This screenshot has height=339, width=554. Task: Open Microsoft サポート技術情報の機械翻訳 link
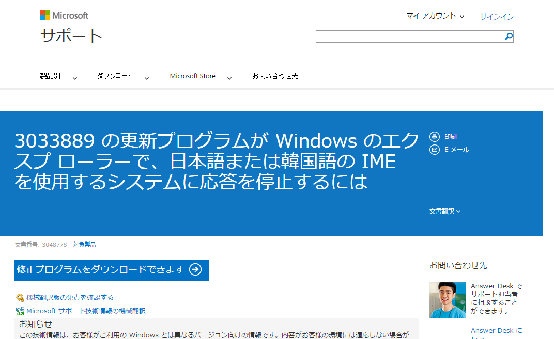click(86, 311)
